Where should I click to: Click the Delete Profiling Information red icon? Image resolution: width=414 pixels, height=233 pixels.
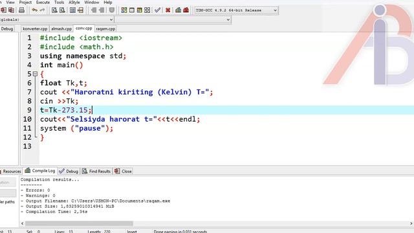[x=186, y=10]
